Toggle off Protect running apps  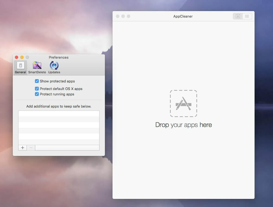point(37,94)
